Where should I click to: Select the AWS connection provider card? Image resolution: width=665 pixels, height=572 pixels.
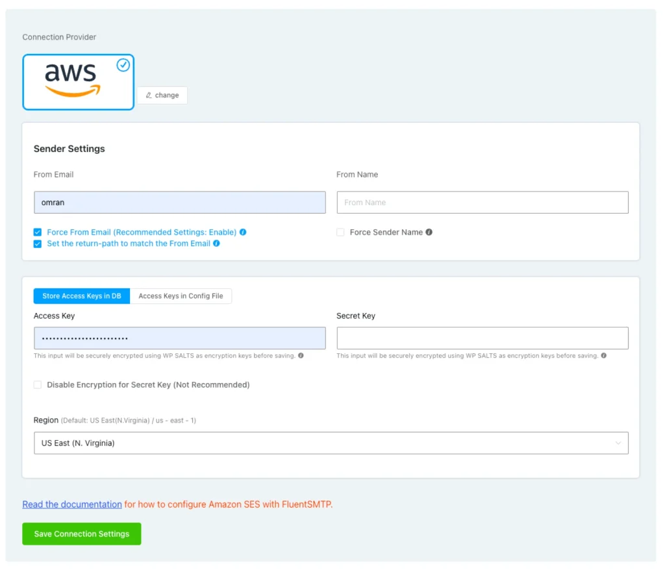pyautogui.click(x=79, y=82)
